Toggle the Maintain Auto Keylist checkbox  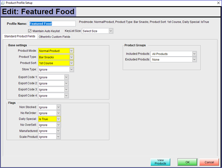[30, 31]
